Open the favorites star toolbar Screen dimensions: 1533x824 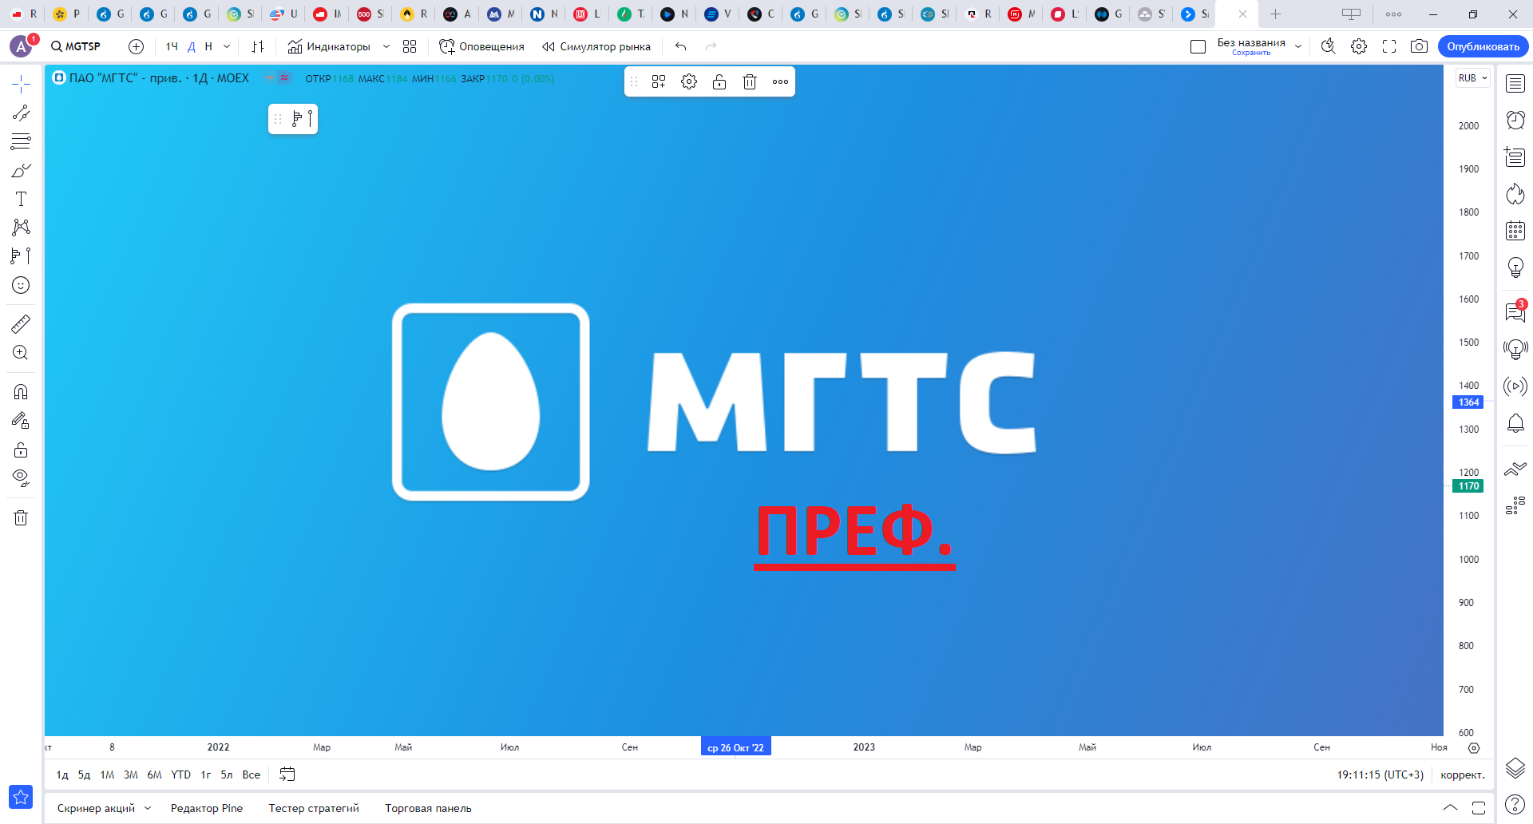[21, 797]
